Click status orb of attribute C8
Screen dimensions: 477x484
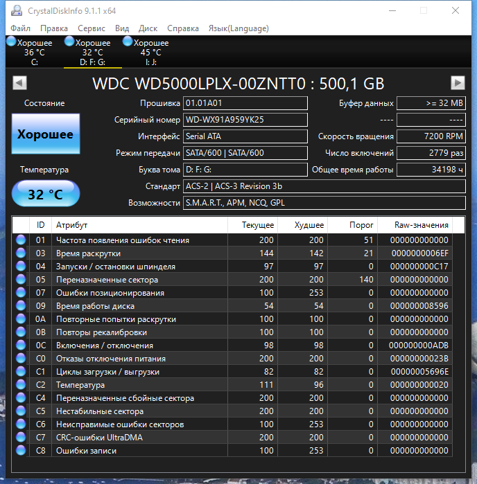[x=21, y=451]
